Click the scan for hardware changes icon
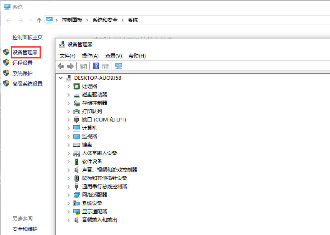The width and height of the screenshot is (330, 235). (119, 66)
